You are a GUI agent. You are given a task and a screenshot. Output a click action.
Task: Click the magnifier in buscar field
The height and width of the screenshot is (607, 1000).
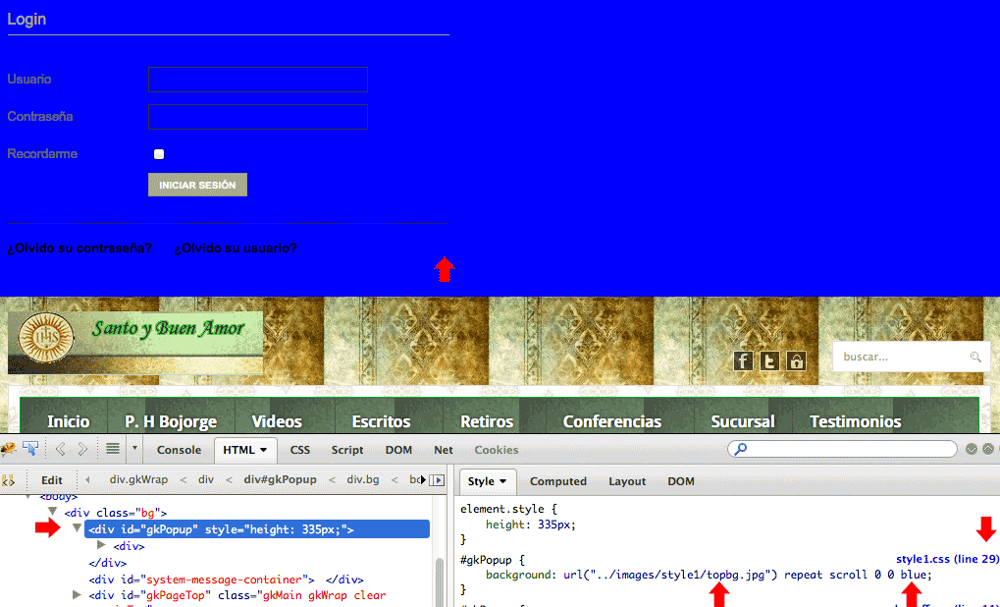[975, 357]
